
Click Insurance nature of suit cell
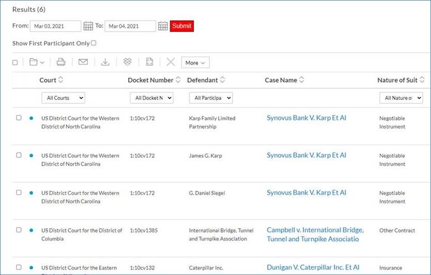(x=390, y=268)
